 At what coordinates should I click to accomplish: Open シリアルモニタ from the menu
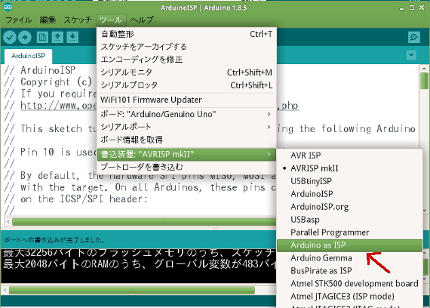click(x=186, y=72)
